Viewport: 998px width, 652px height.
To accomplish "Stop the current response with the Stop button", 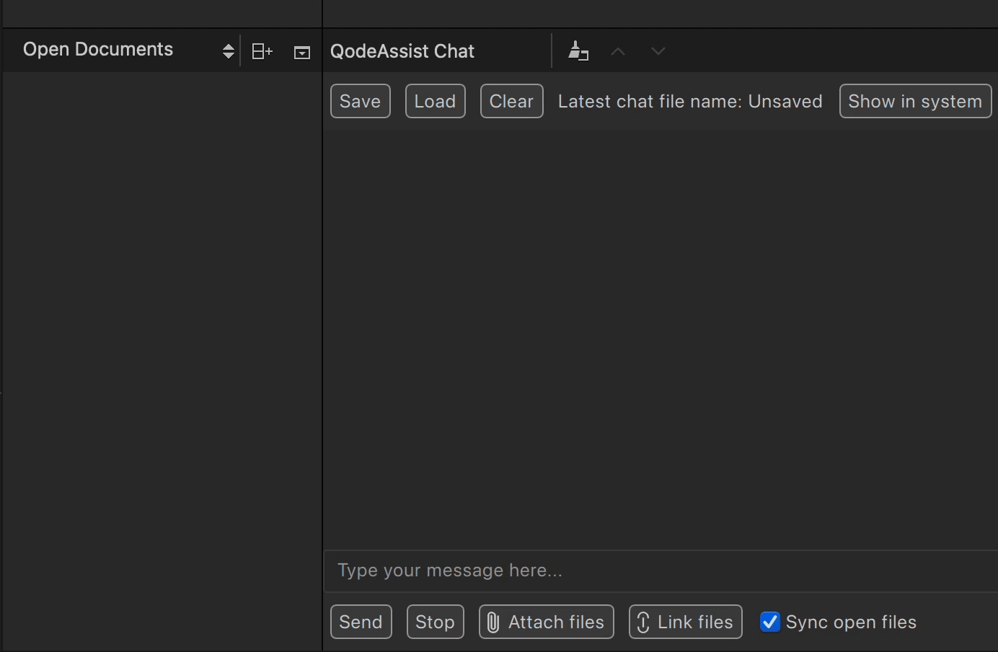I will click(x=436, y=622).
